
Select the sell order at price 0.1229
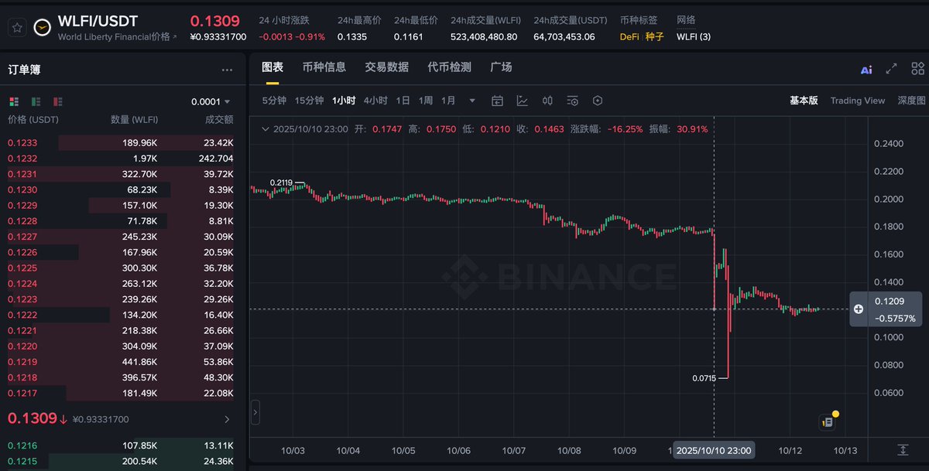pos(121,206)
